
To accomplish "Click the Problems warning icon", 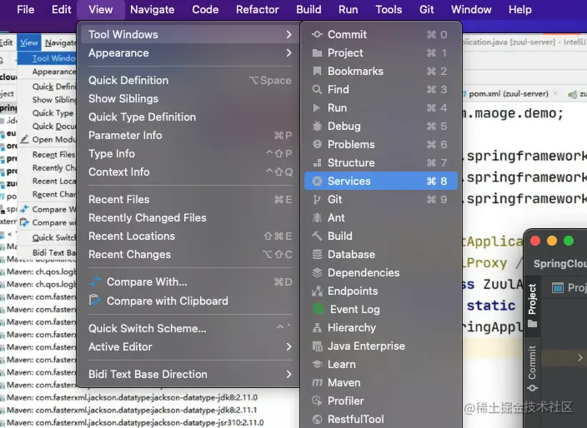I will (317, 144).
